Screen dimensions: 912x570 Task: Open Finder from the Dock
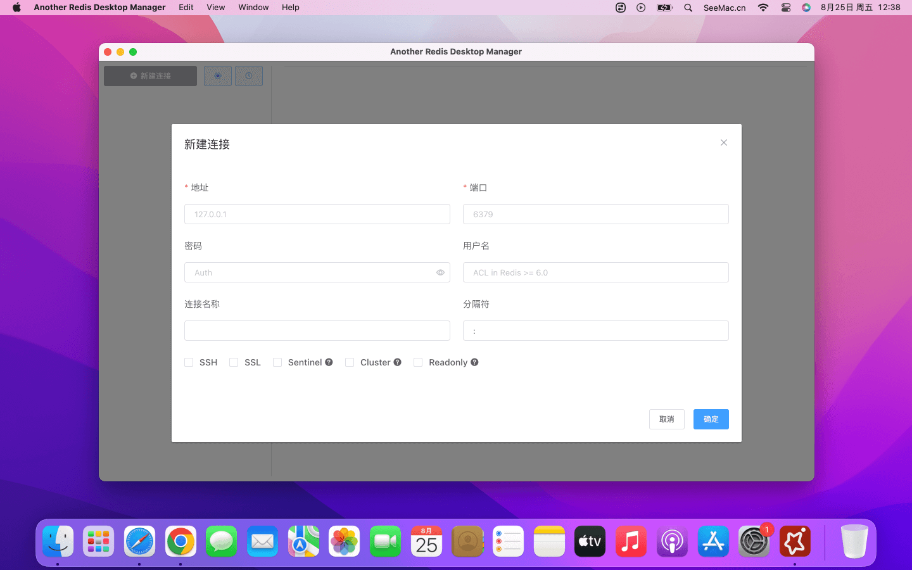pos(58,541)
